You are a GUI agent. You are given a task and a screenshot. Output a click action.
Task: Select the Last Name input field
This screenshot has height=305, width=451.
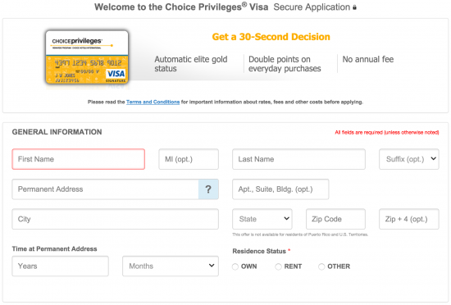[x=298, y=159]
